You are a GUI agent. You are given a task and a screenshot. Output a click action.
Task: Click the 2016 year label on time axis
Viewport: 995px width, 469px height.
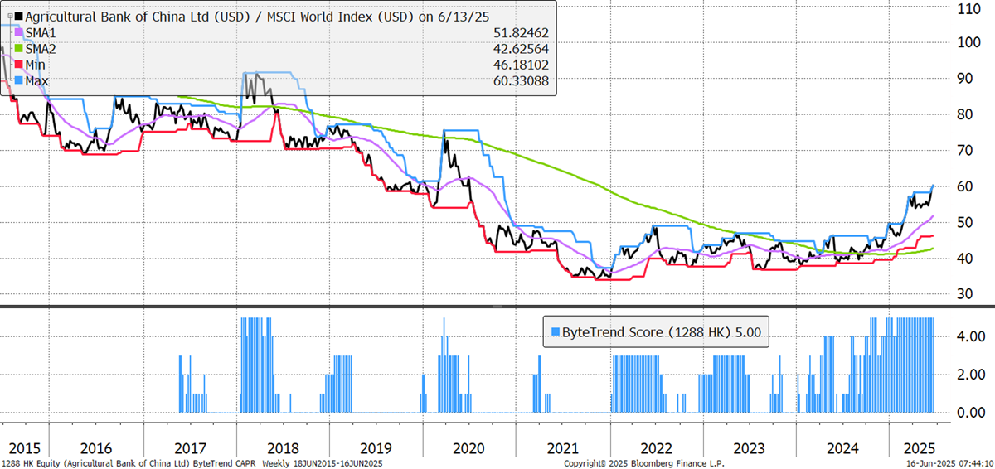(x=95, y=447)
